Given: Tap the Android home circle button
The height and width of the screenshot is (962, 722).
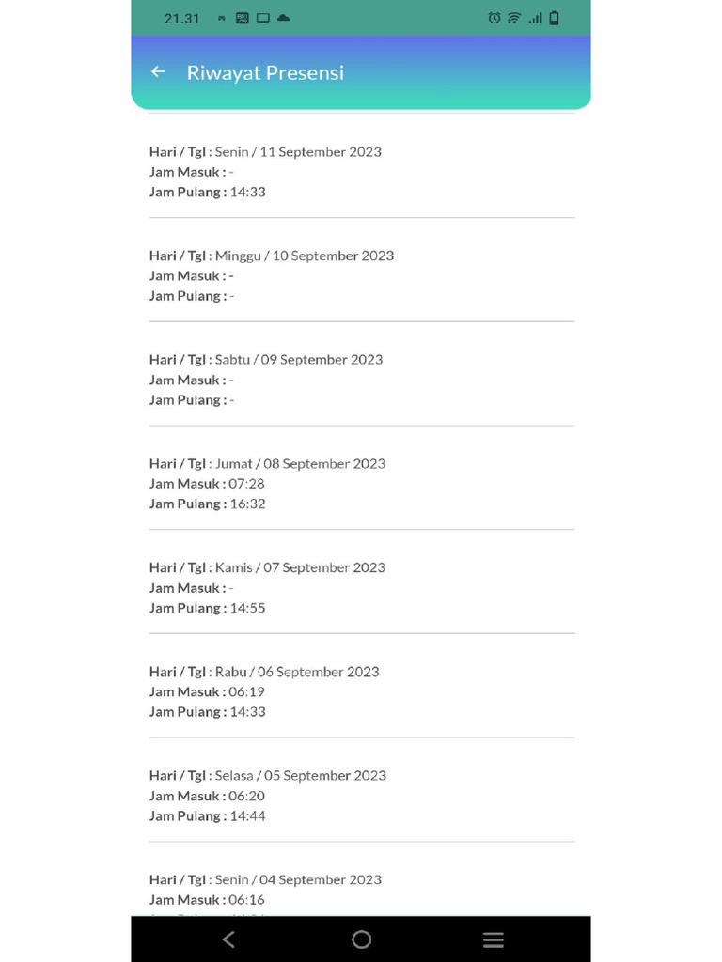Looking at the screenshot, I should pyautogui.click(x=361, y=939).
